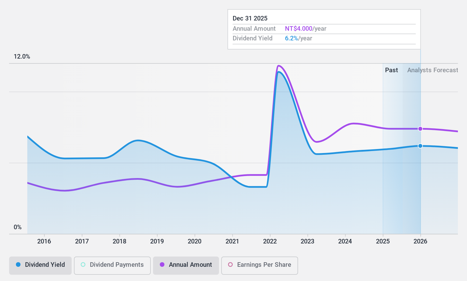This screenshot has width=467, height=281.
Task: Click the tooltip's Annual Amount label
Action: (x=254, y=29)
